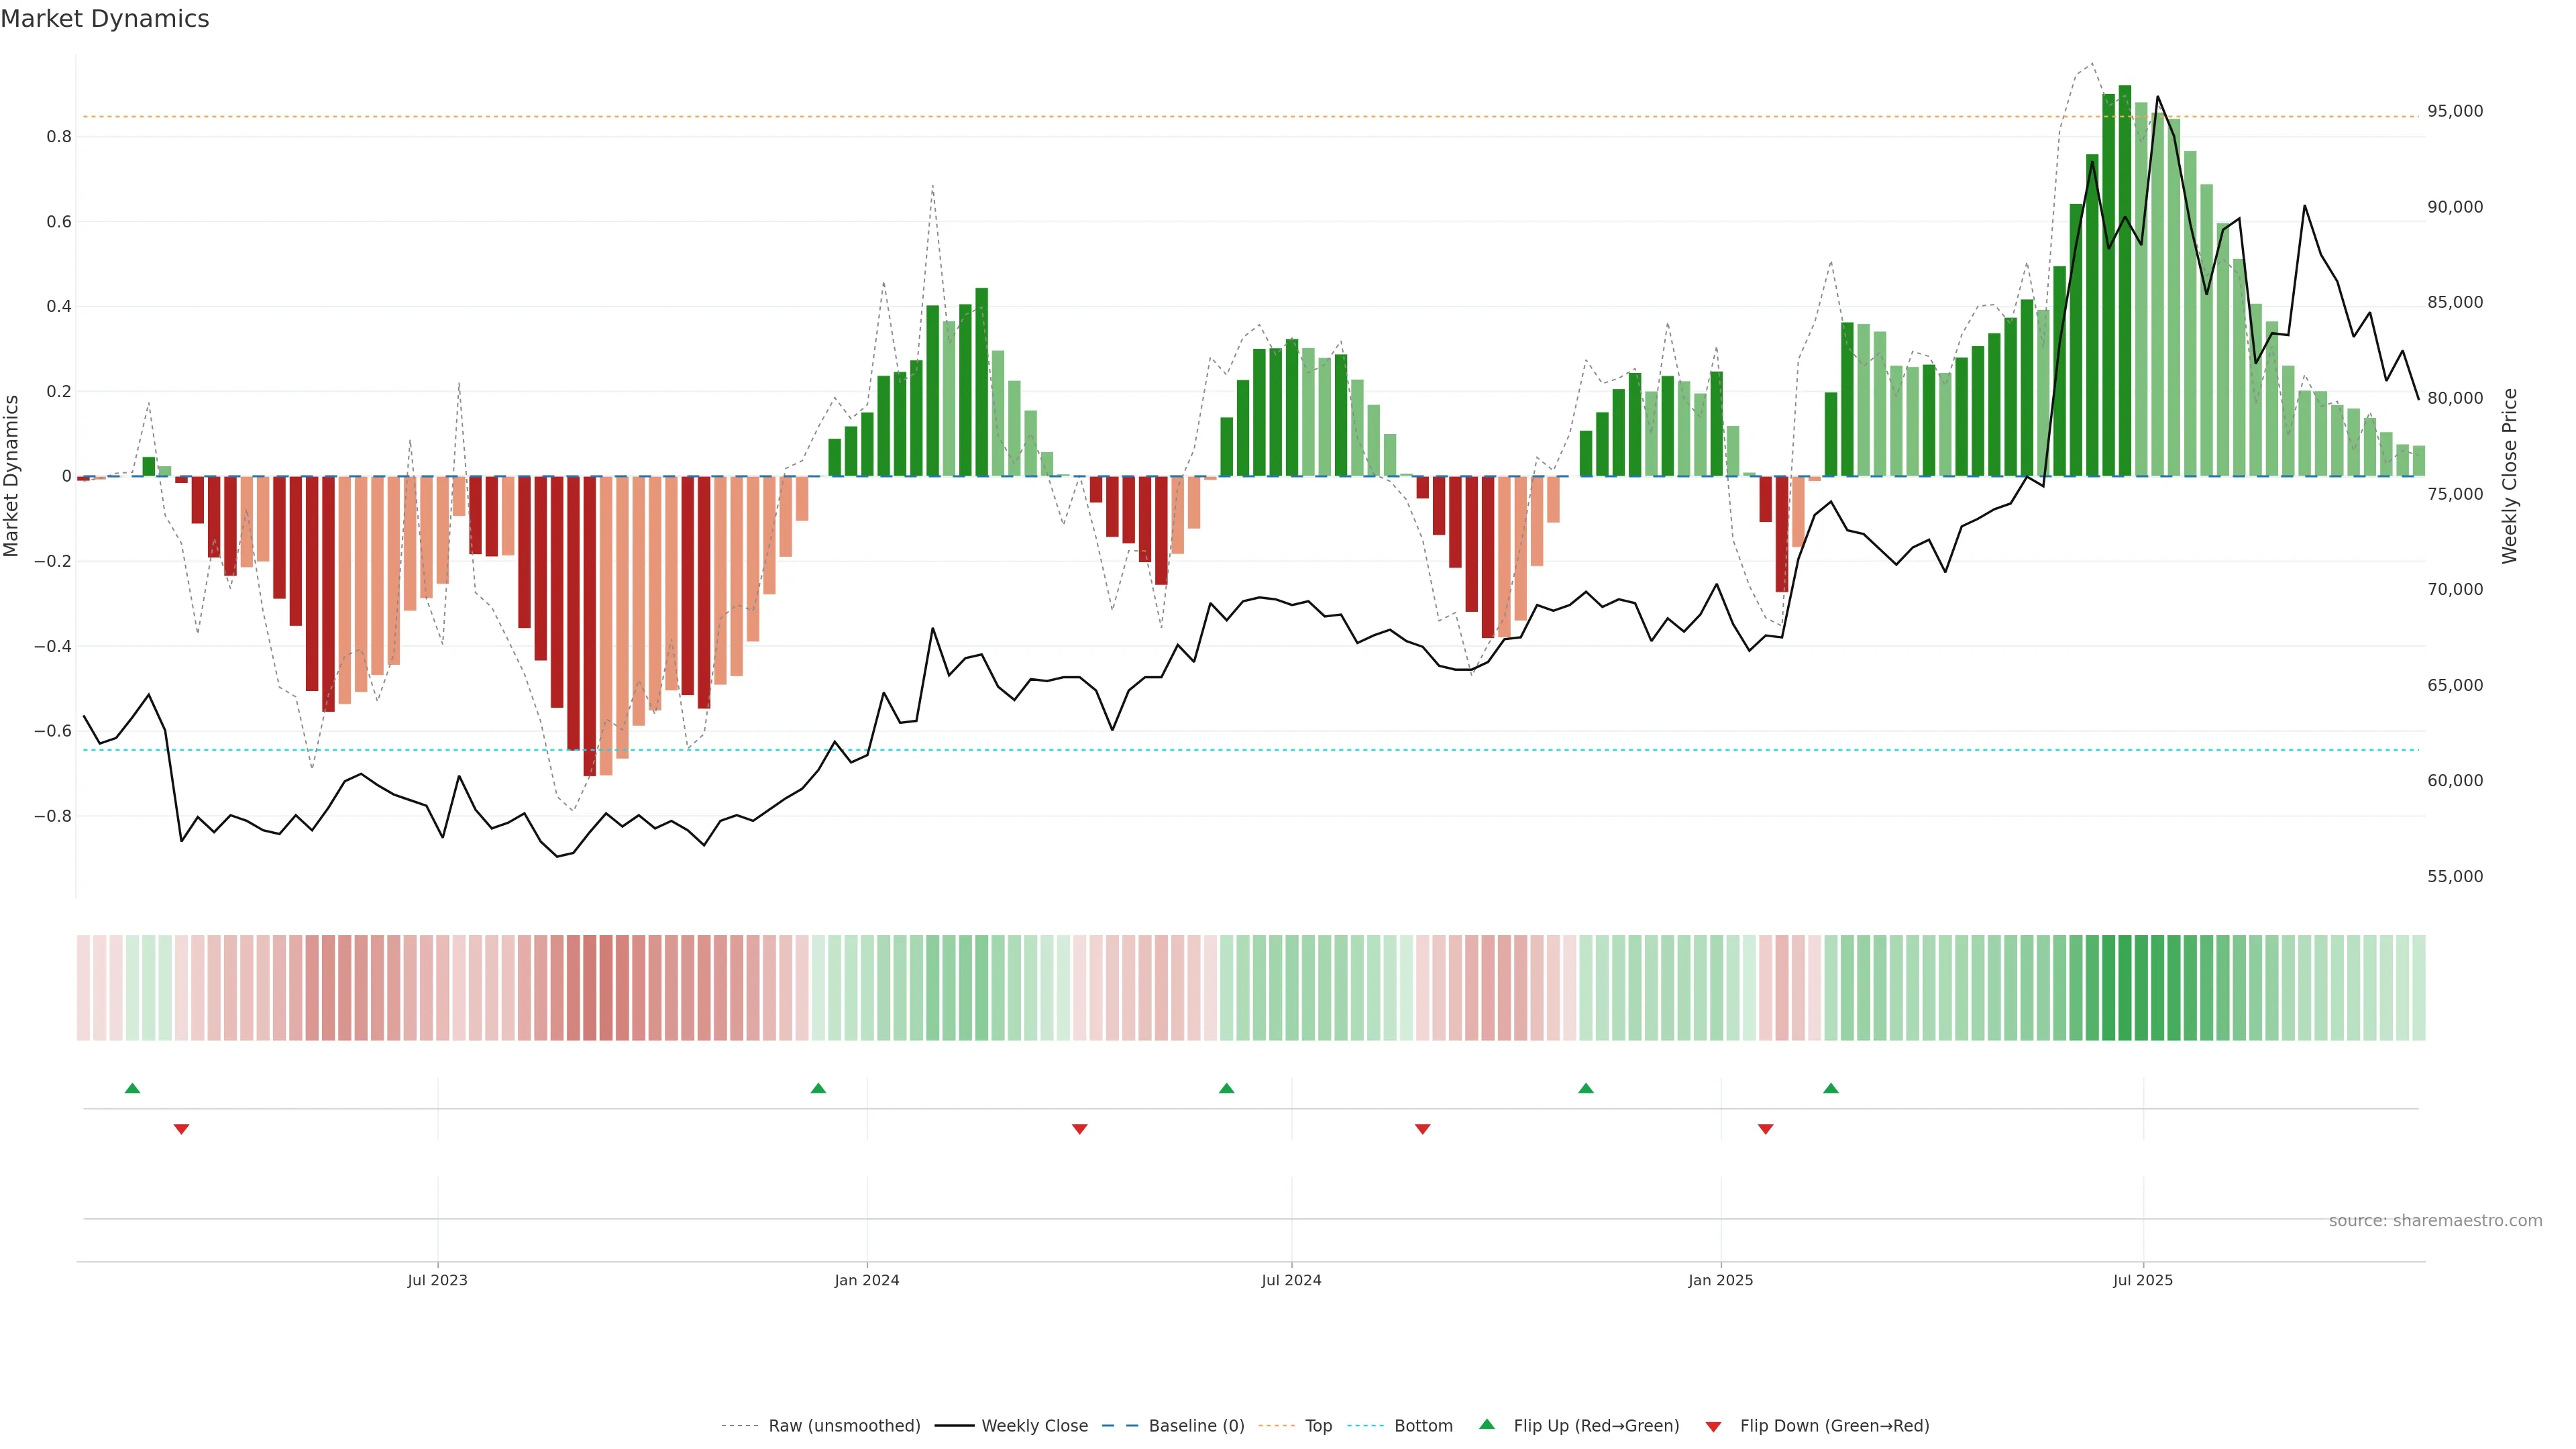Click the 95,000 right-axis tick label
Image resolution: width=2576 pixels, height=1449 pixels.
click(x=2454, y=111)
